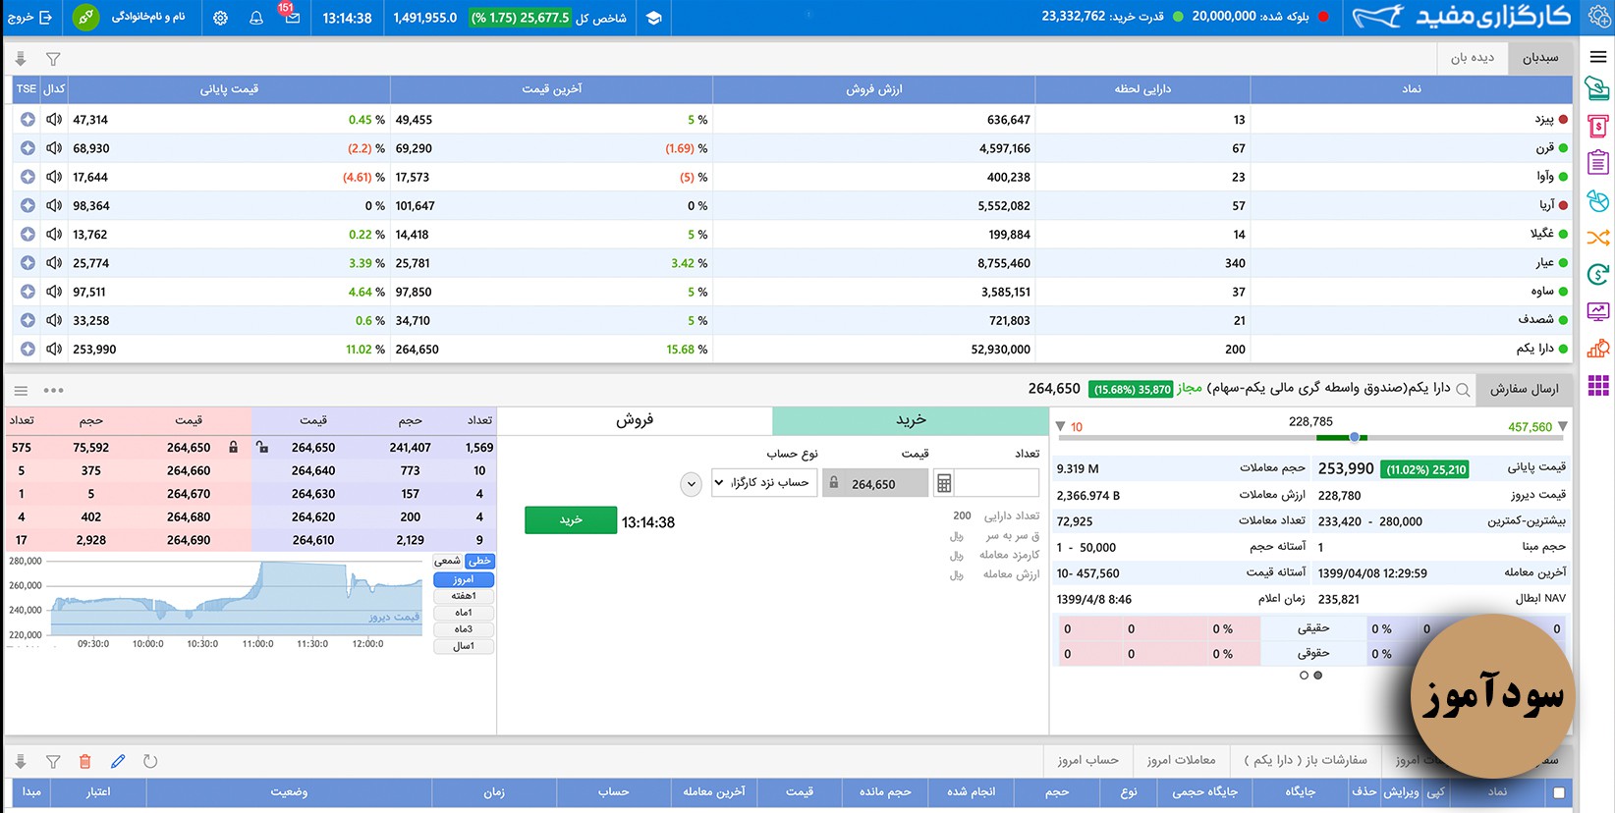Click the خروج logout button
The width and height of the screenshot is (1615, 813).
click(x=30, y=18)
